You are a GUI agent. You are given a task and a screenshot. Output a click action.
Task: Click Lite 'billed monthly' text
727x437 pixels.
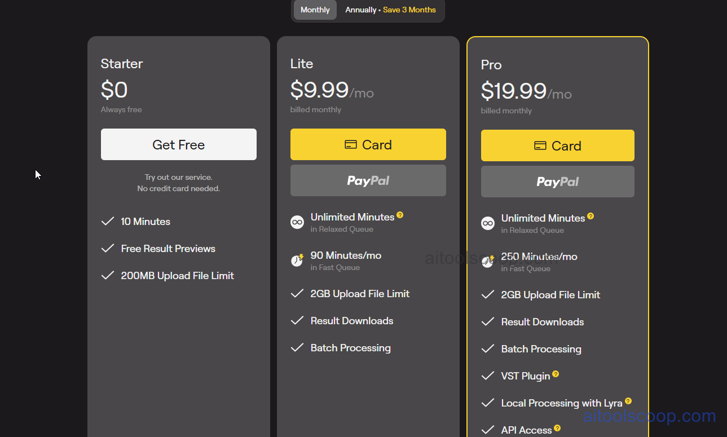(x=316, y=110)
